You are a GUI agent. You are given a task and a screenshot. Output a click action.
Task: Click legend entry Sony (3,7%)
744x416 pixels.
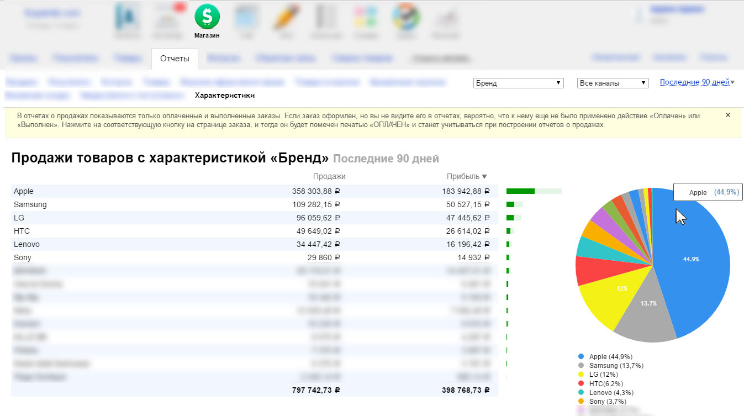tap(602, 401)
